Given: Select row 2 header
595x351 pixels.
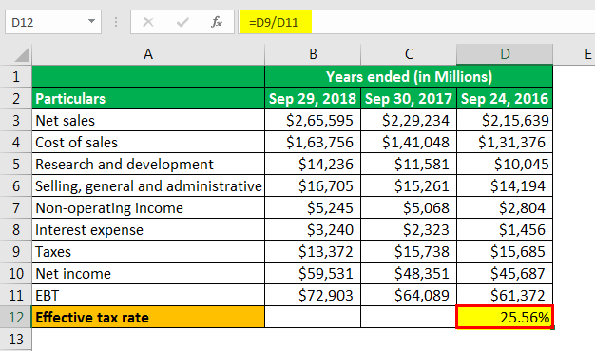Looking at the screenshot, I should click(16, 99).
